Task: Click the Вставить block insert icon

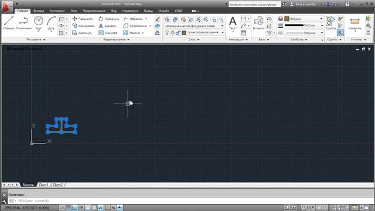Action: click(x=258, y=23)
